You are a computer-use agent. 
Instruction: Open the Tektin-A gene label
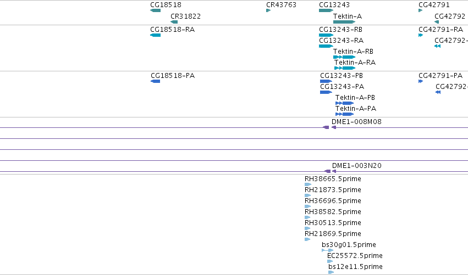coord(348,16)
